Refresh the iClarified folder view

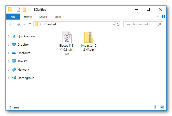coord(118,24)
